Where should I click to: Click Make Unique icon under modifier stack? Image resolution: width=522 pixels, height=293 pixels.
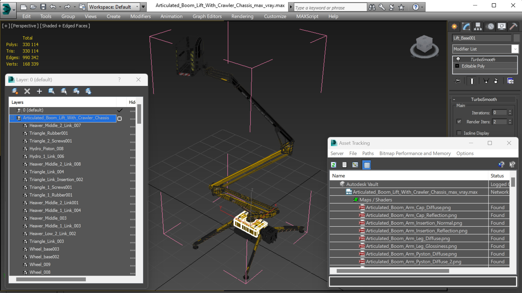point(486,81)
